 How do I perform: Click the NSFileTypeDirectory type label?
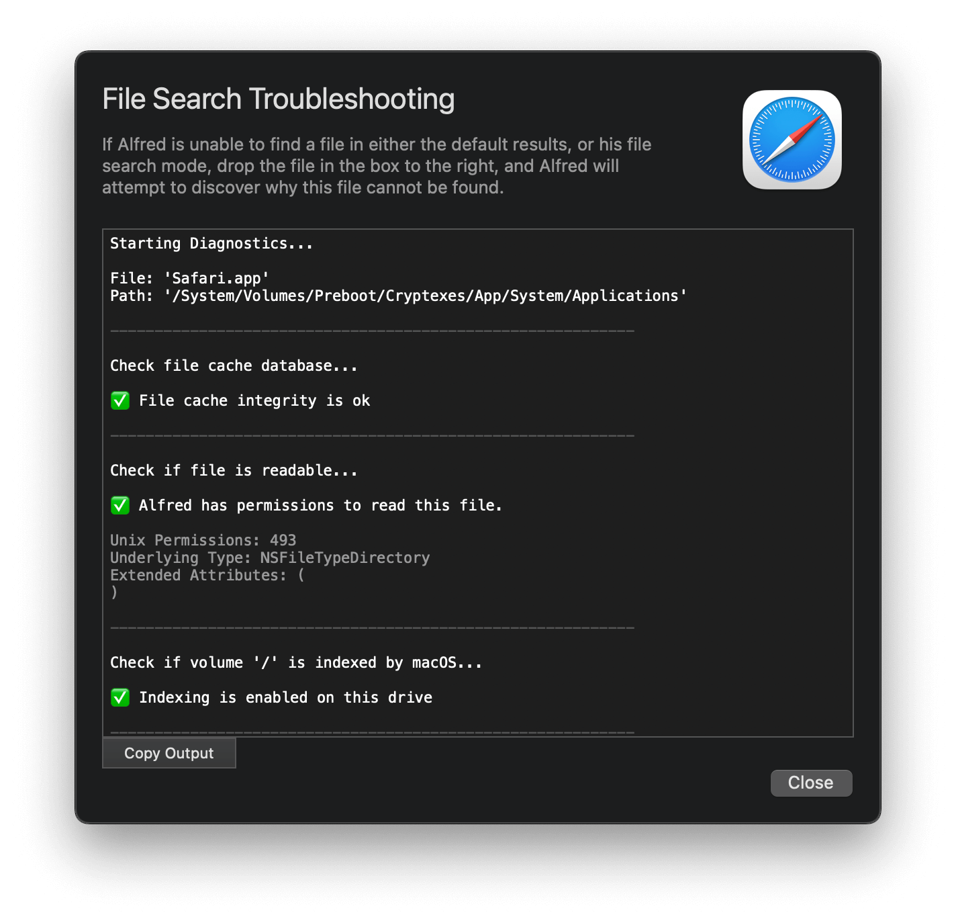344,558
